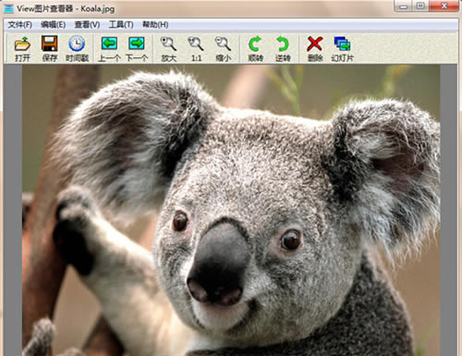Open the 工具(T) menu
462x356 pixels.
pyautogui.click(x=121, y=25)
